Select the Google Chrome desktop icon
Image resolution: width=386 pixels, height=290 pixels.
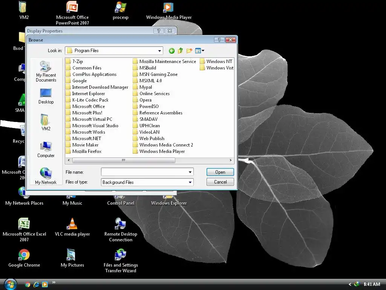24,258
